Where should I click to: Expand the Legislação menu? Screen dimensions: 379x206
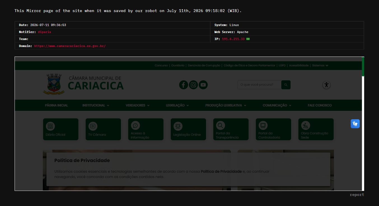coord(177,105)
